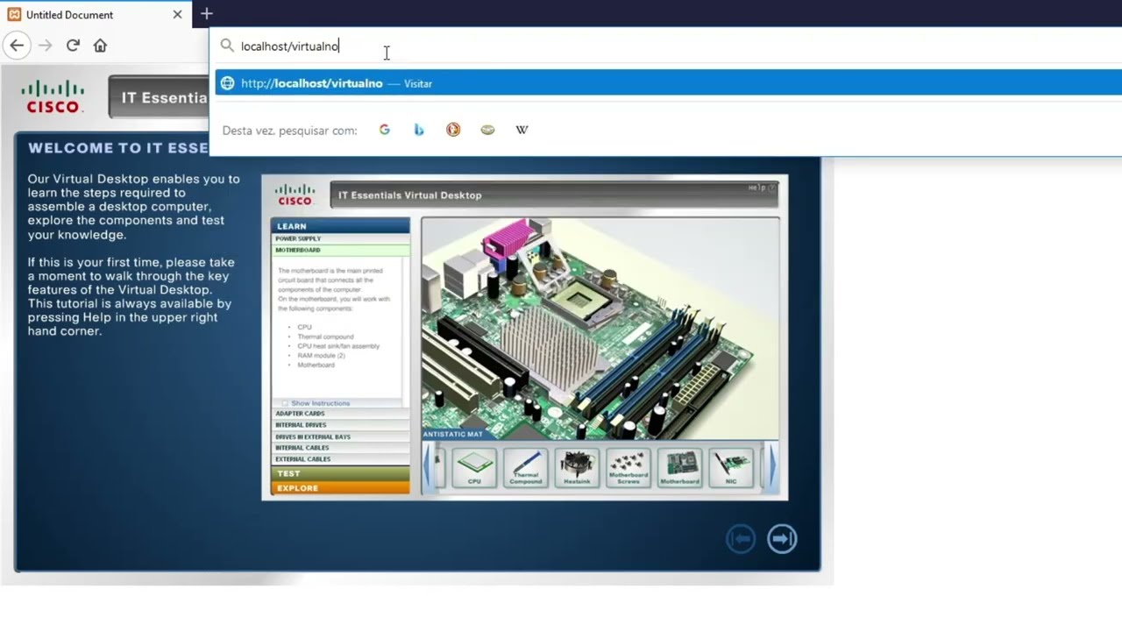Image resolution: width=1122 pixels, height=631 pixels.
Task: Pick the Heatsink component icon
Action: coord(577,467)
